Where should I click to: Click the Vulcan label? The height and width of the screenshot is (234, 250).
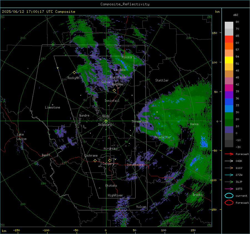tap(141, 207)
